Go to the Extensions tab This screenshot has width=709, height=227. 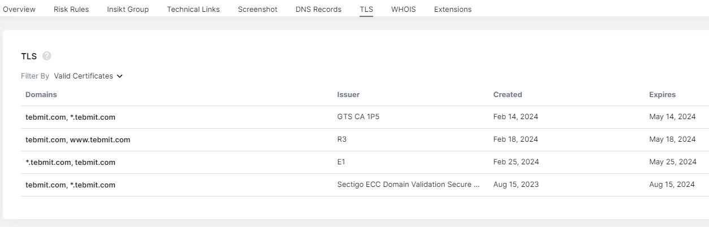pos(452,9)
